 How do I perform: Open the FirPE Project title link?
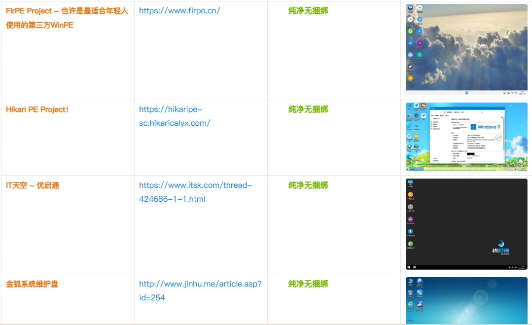point(67,11)
